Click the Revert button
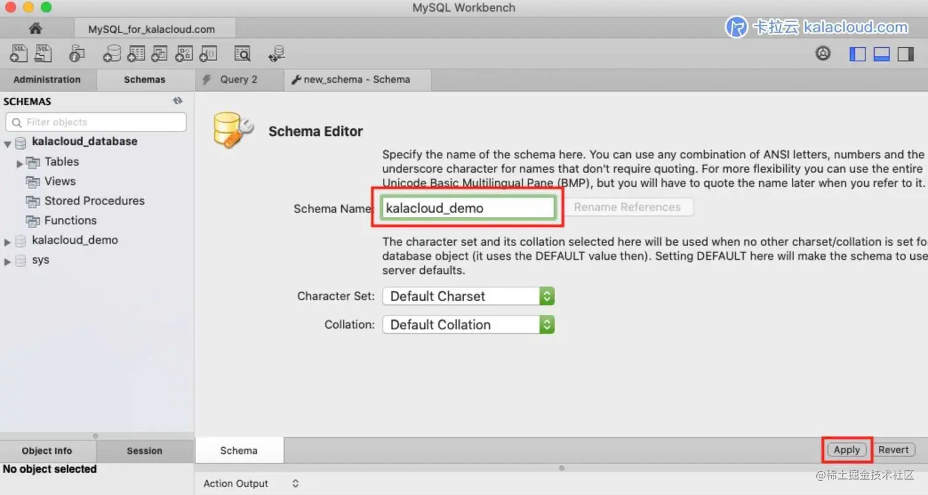 tap(893, 450)
